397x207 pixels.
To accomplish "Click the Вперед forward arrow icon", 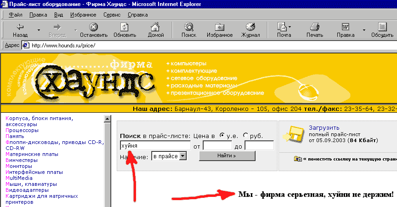I will click(x=57, y=27).
